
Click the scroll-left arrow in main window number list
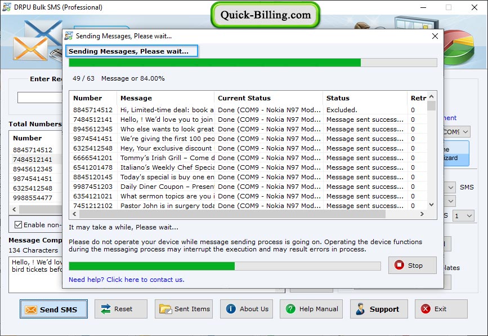pos(14,210)
